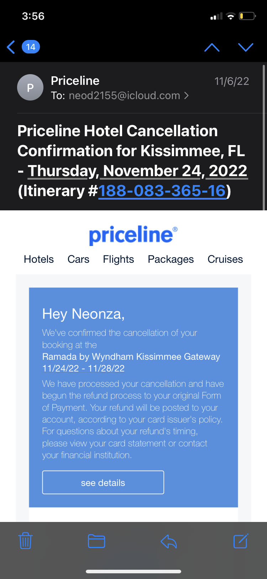
Task: Tap the back arrow to the inbox
Action: coord(11,47)
